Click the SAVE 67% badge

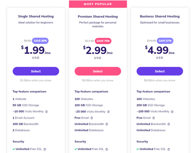pyautogui.click(x=165, y=41)
